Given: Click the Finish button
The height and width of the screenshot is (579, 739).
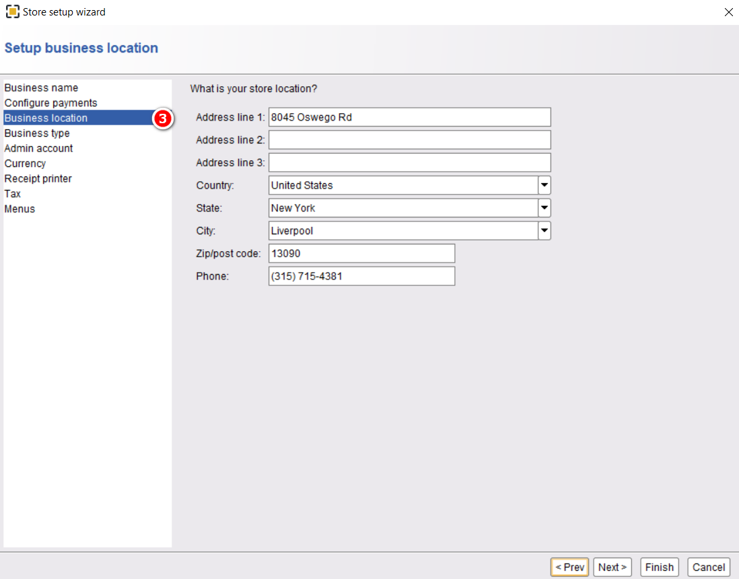Looking at the screenshot, I should click(x=660, y=567).
